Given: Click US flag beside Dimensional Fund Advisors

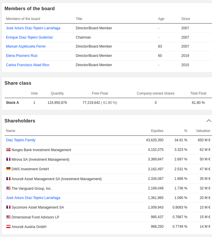Looking at the screenshot, I should (8, 217).
